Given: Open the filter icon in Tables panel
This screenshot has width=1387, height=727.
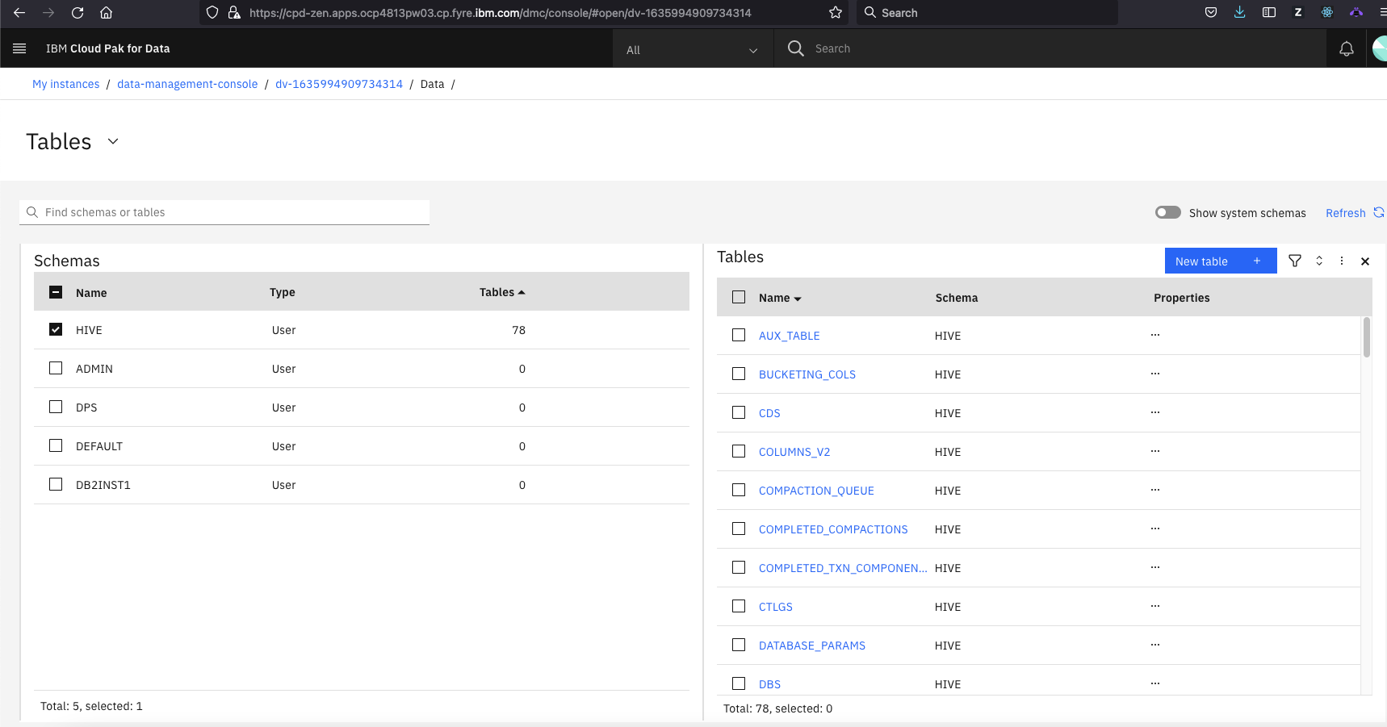Looking at the screenshot, I should 1295,261.
